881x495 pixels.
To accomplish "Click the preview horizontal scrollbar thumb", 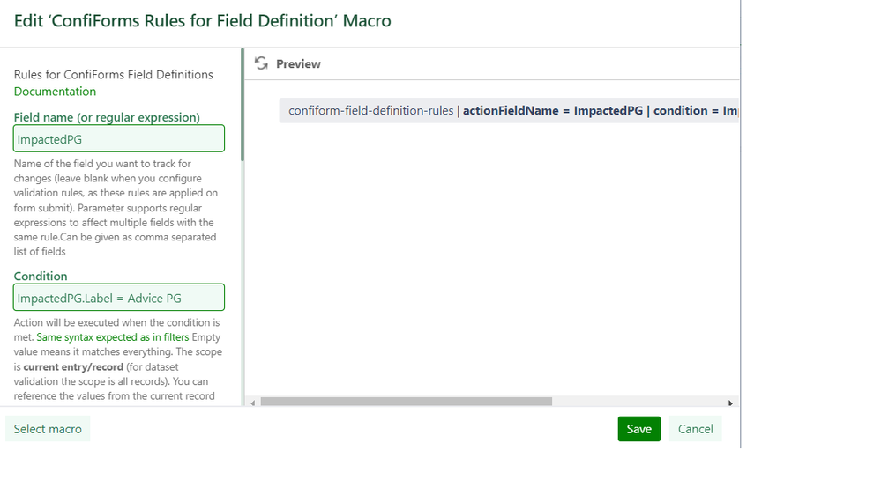I will click(x=407, y=402).
